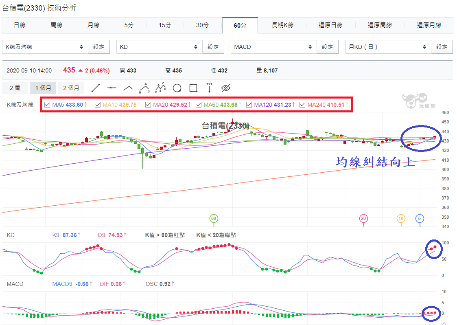Open the 月KD(日) indicator dropdown
Viewport: 457px width, 325px height.
coord(388,47)
